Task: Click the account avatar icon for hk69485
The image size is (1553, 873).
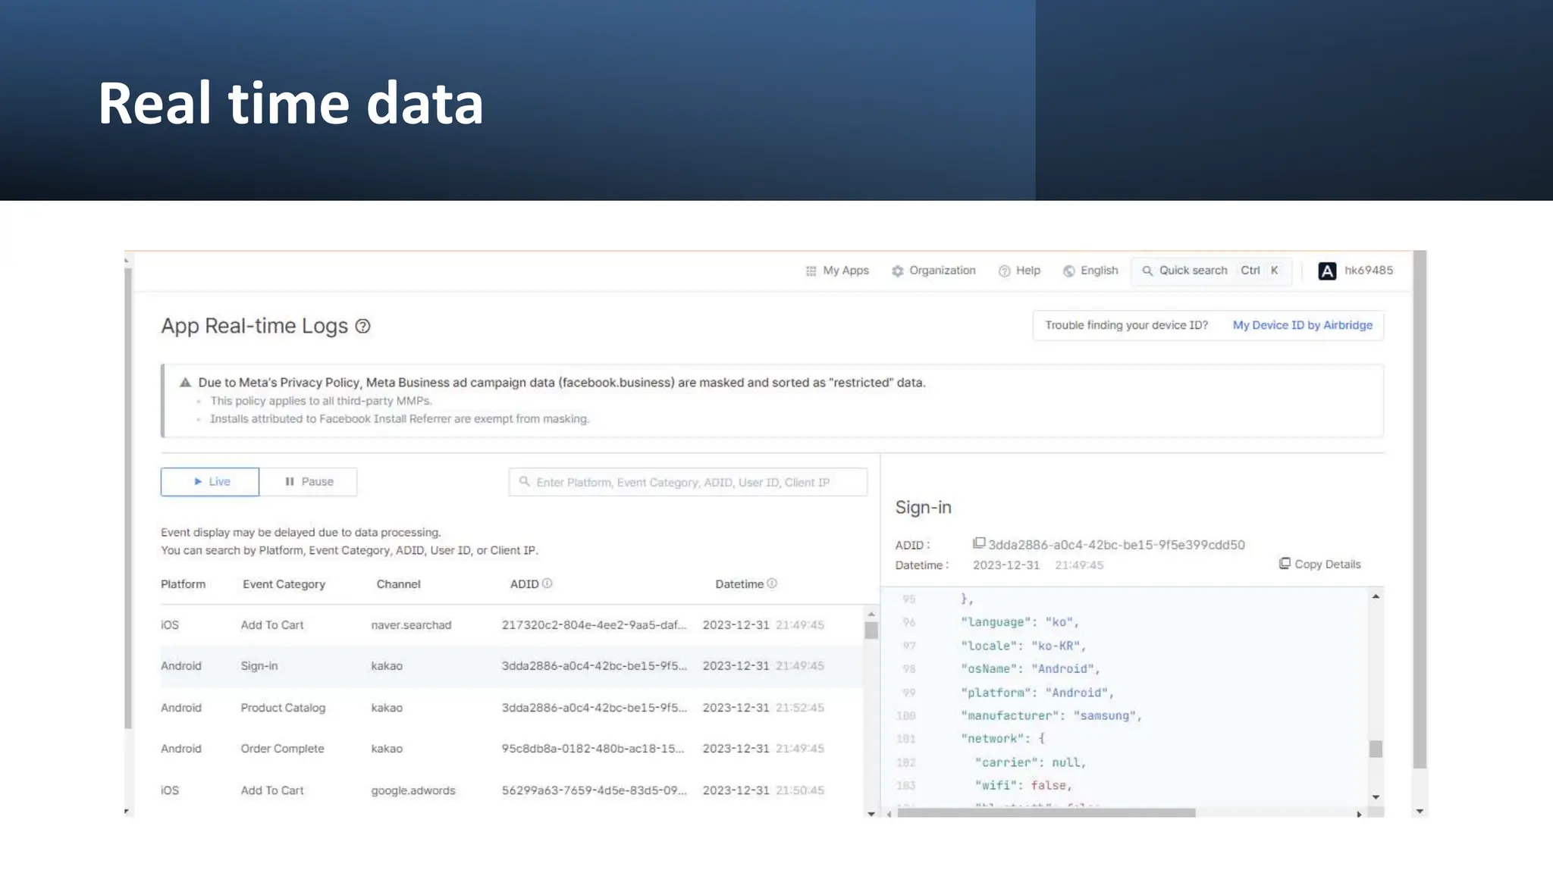Action: [x=1327, y=271]
